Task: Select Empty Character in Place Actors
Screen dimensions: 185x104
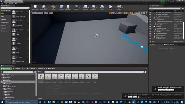Action: 20,16
